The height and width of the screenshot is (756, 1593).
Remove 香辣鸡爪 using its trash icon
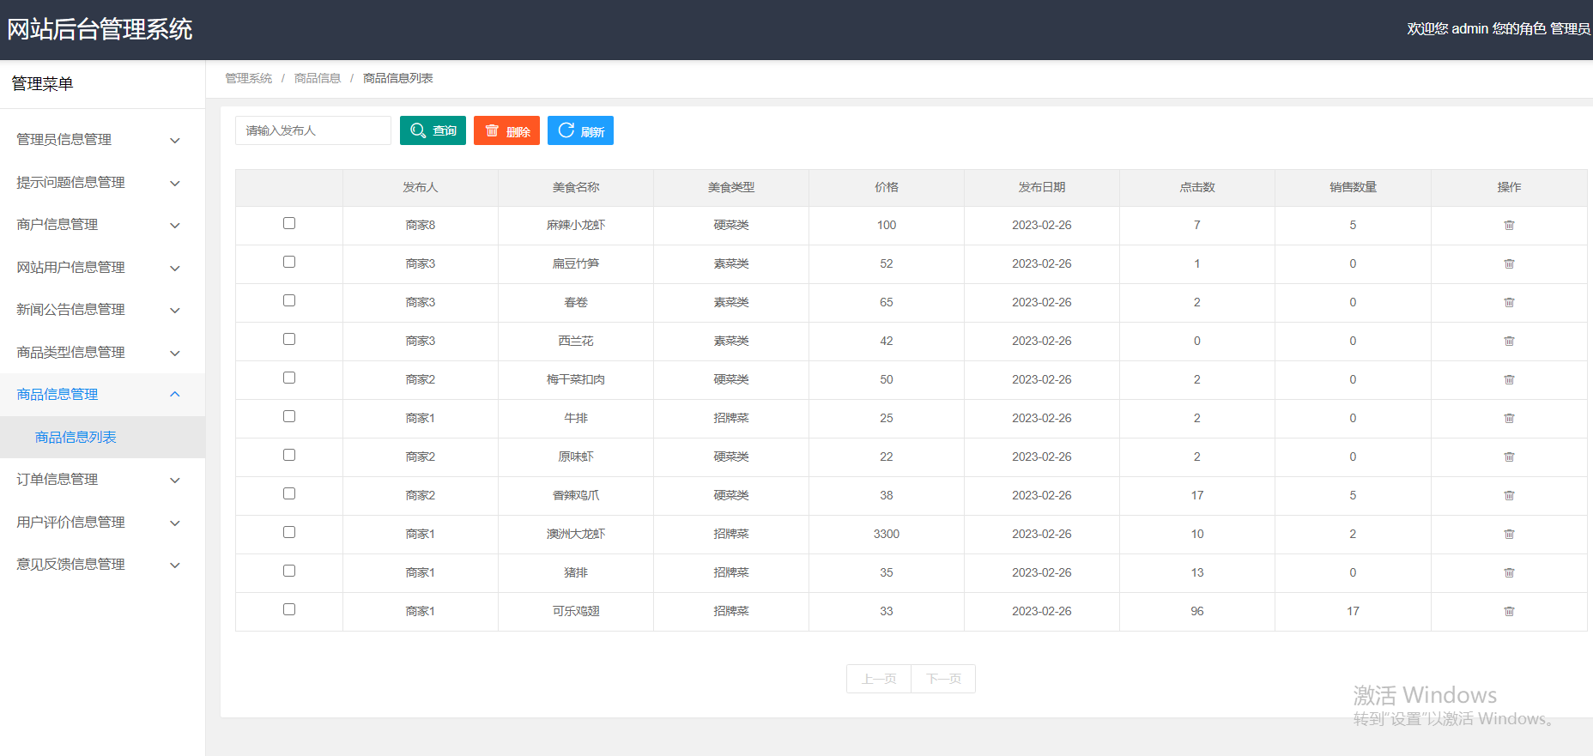(x=1509, y=495)
